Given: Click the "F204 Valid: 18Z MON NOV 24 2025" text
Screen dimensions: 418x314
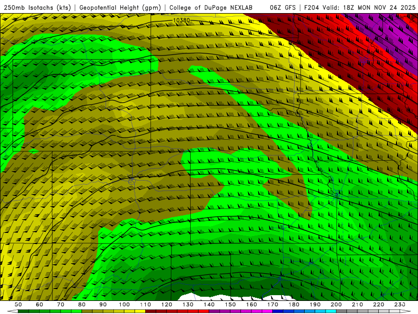Looking at the screenshot, I should [x=359, y=8].
